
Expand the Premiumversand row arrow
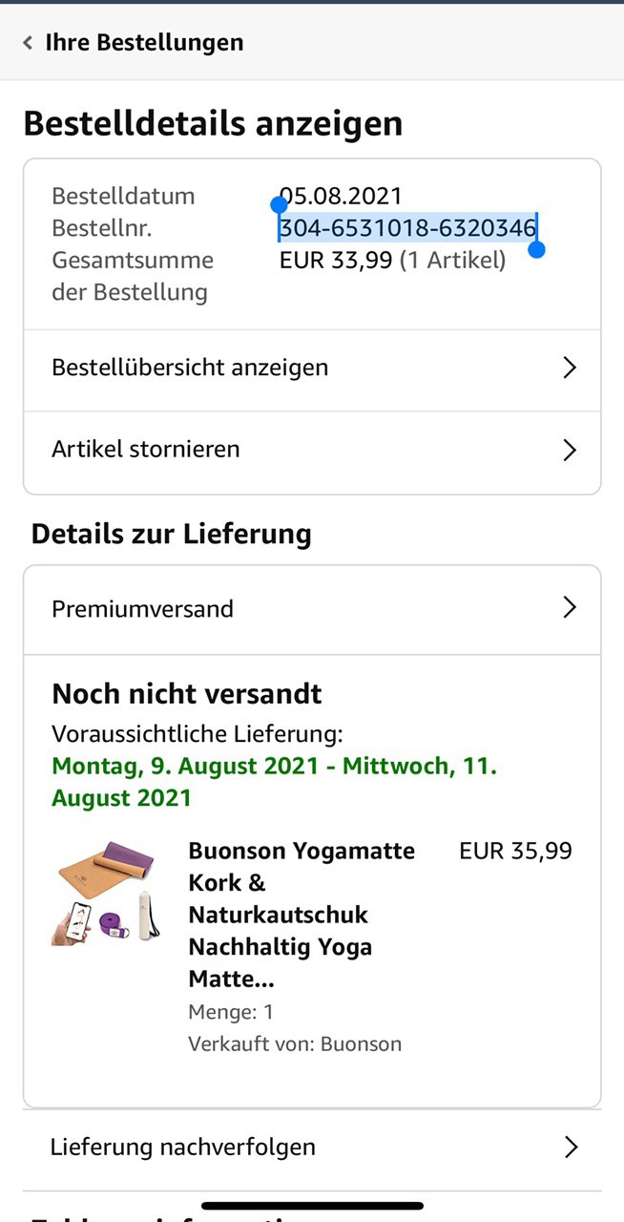[x=570, y=608]
